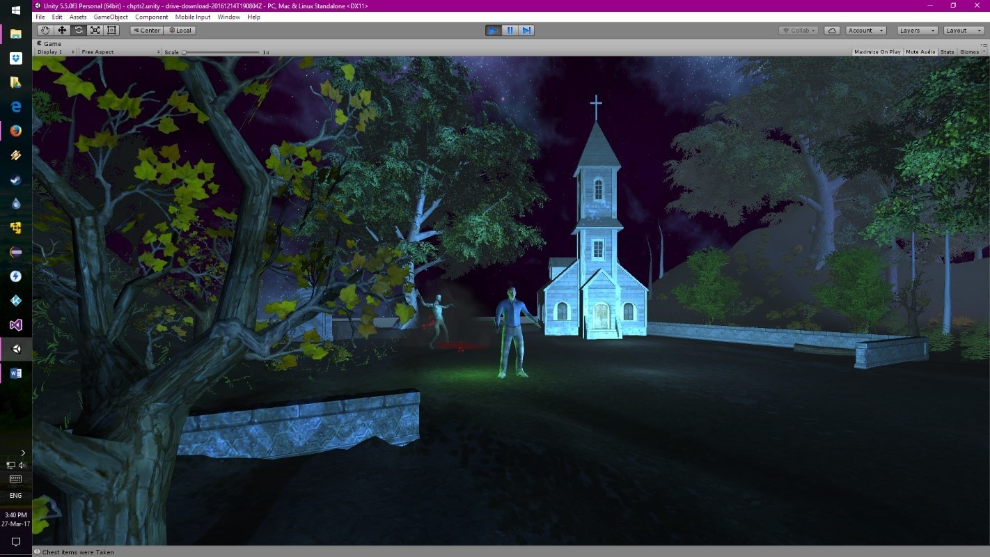990x557 pixels.
Task: Open the GameObject menu
Action: (111, 17)
